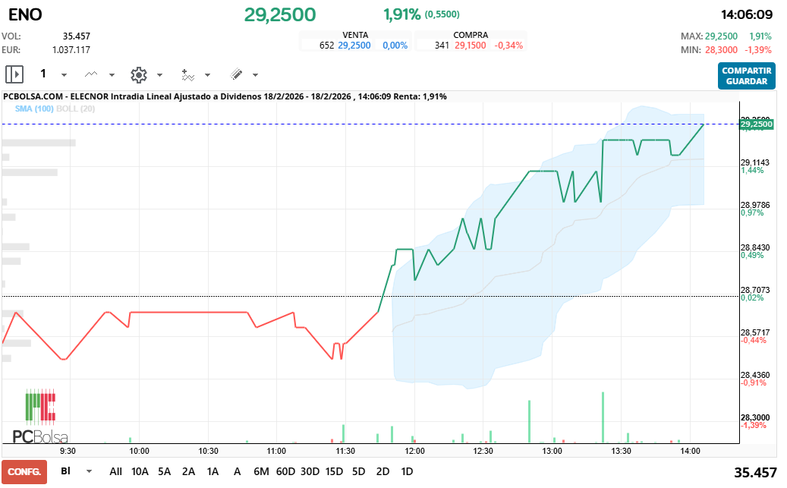This screenshot has height=488, width=787.
Task: Select the 6M time range
Action: pos(261,471)
